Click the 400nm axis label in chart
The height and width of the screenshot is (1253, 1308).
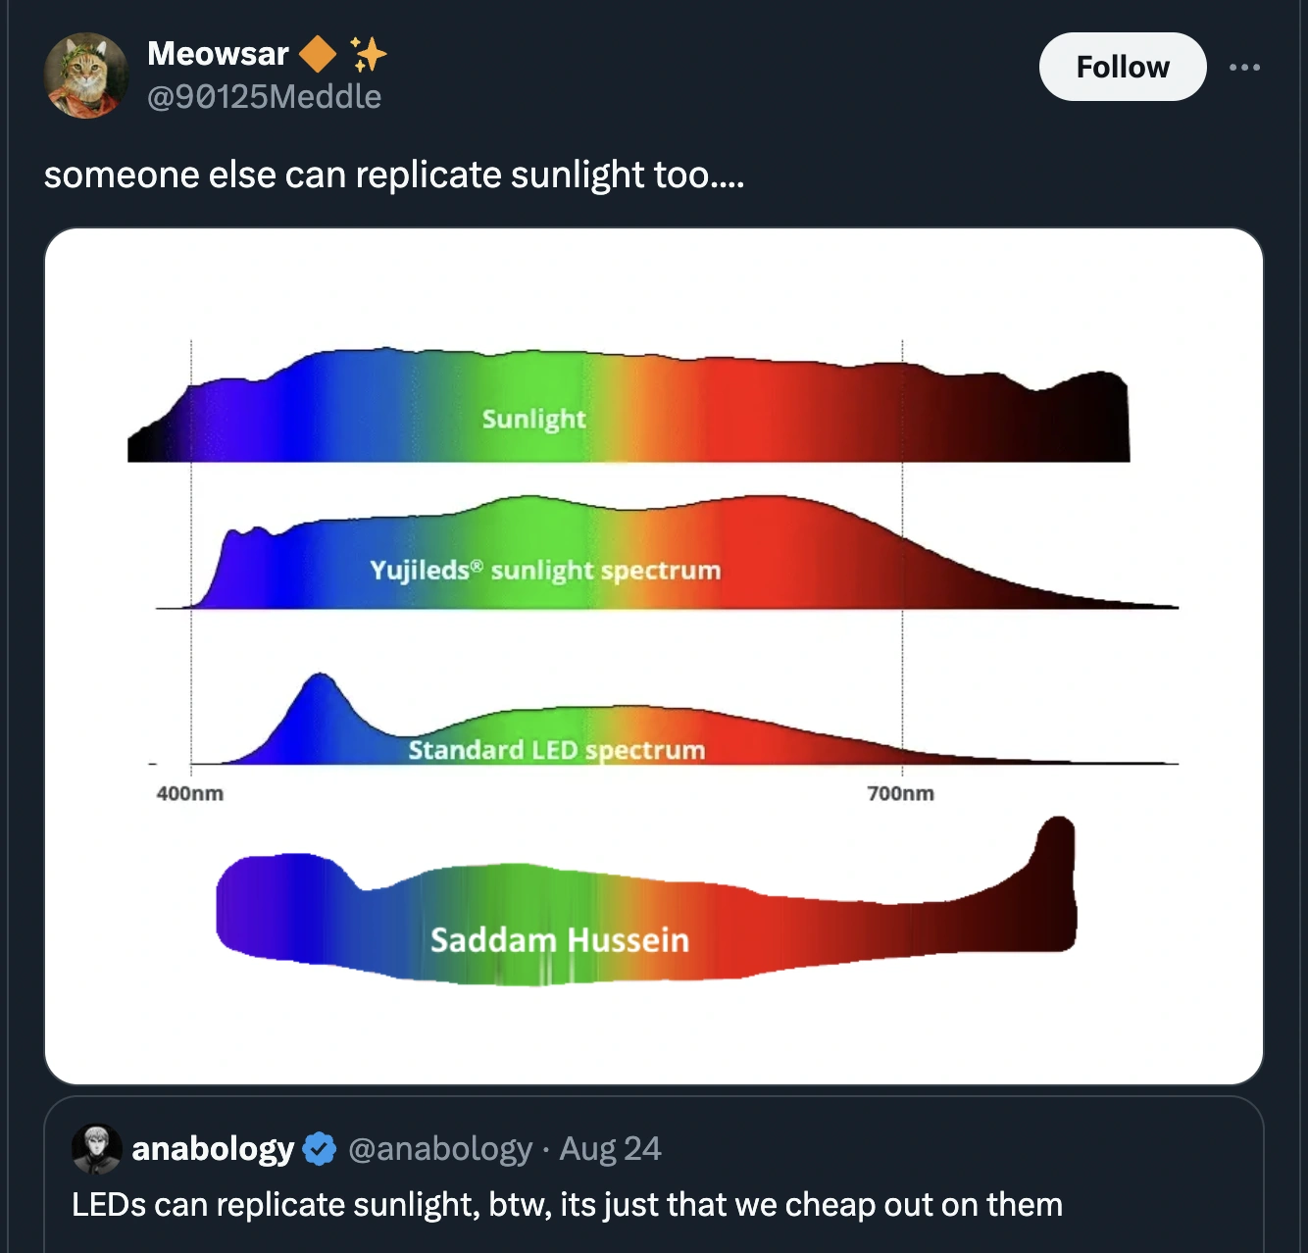coord(190,793)
